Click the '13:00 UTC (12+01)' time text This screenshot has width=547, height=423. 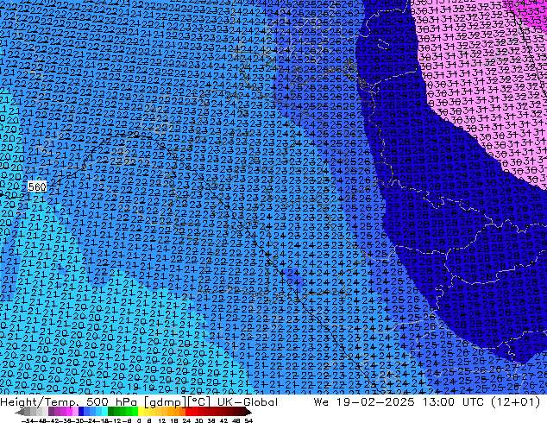481,402
